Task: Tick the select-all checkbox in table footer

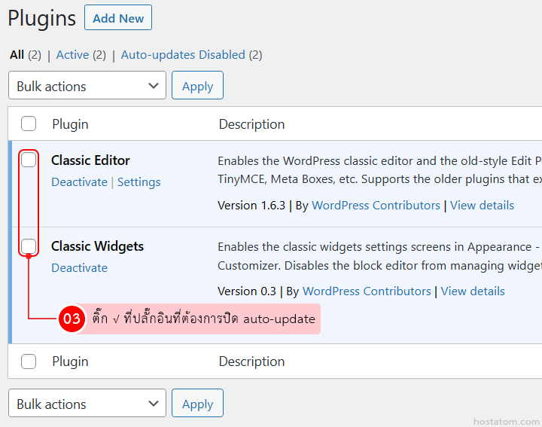Action: [29, 361]
